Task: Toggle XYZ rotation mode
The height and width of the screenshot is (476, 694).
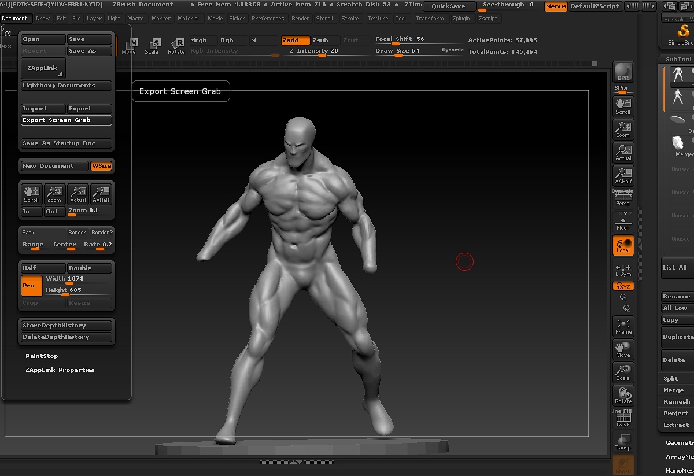Action: (623, 286)
